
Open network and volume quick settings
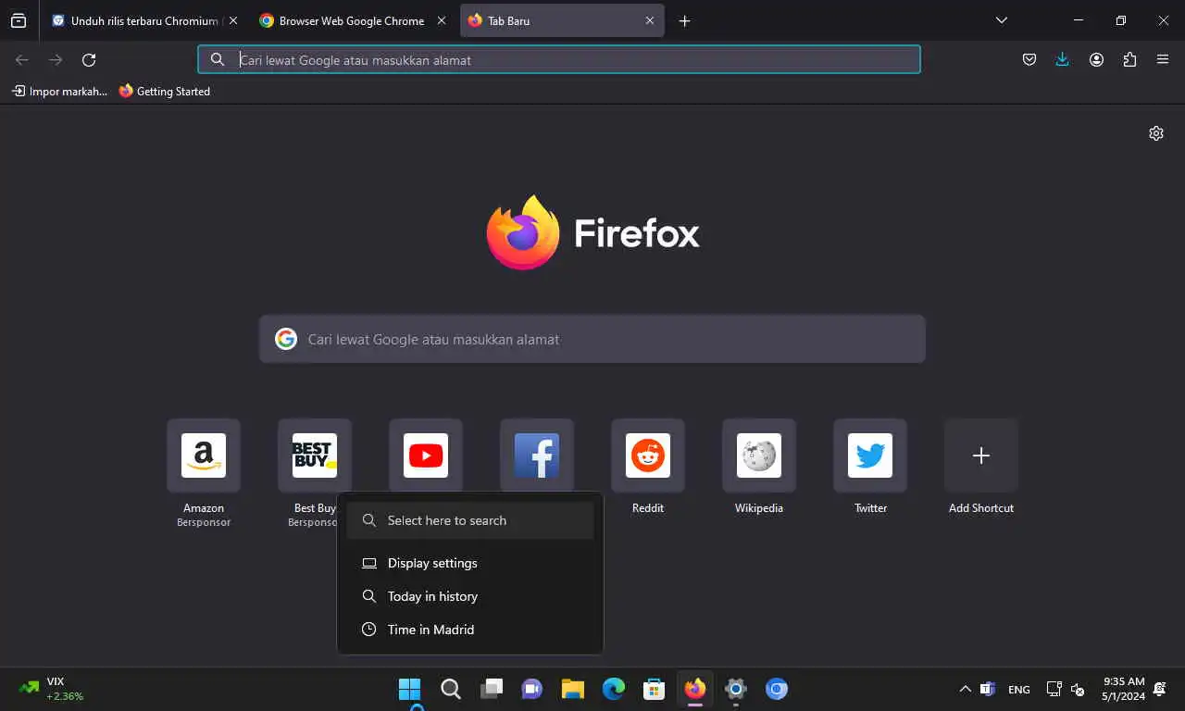(1065, 689)
